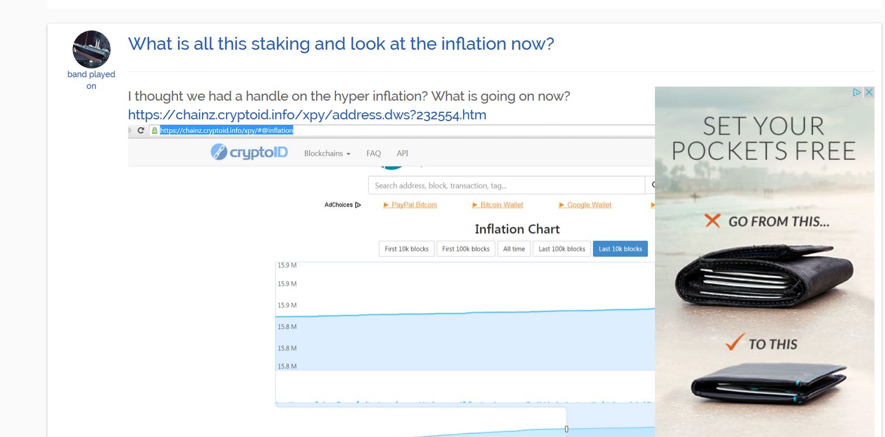Expand the Blockchains dropdown menu

[327, 153]
